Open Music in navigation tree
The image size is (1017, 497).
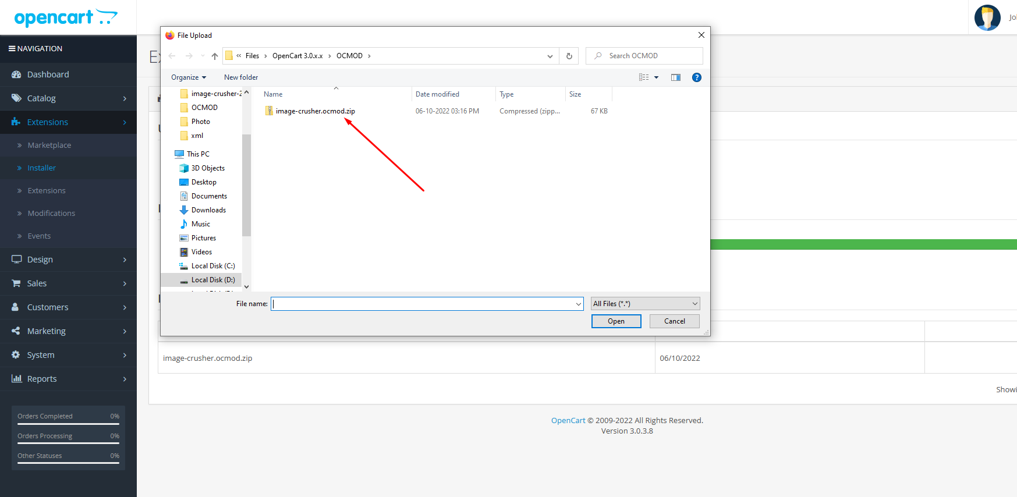pos(200,224)
